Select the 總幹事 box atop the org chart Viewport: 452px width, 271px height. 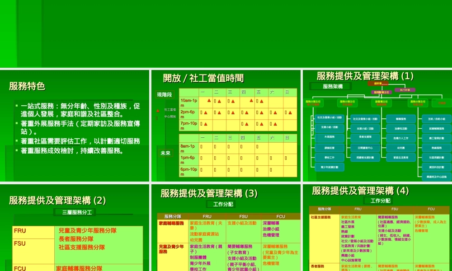tap(377, 84)
